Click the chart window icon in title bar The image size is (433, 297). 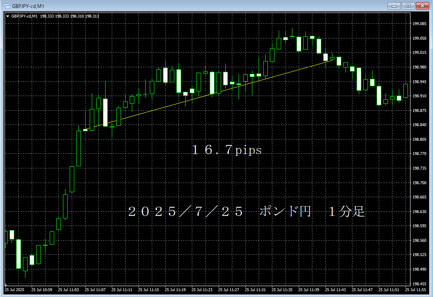coord(7,6)
